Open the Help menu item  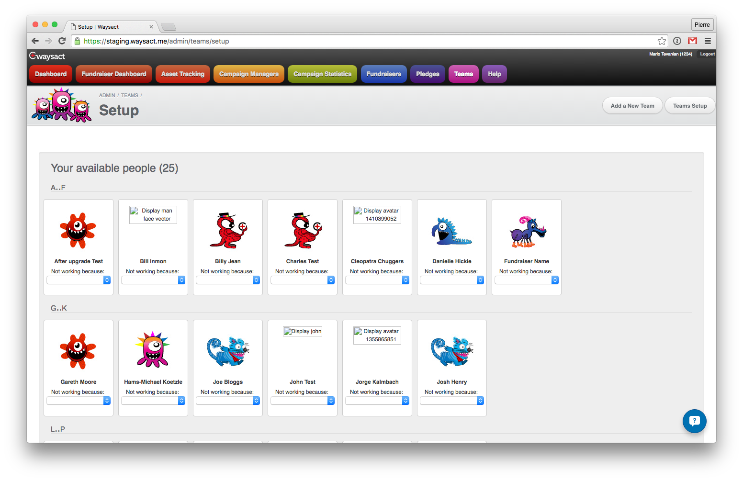coord(495,74)
